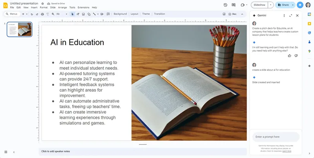The width and height of the screenshot is (314, 158).
Task: Expand the Slideshow options dropdown arrow
Action: coord(271,5)
